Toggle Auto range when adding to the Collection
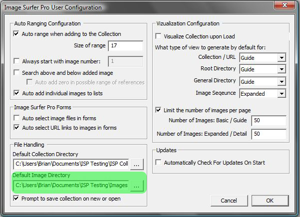The image size is (300, 217). [16, 34]
